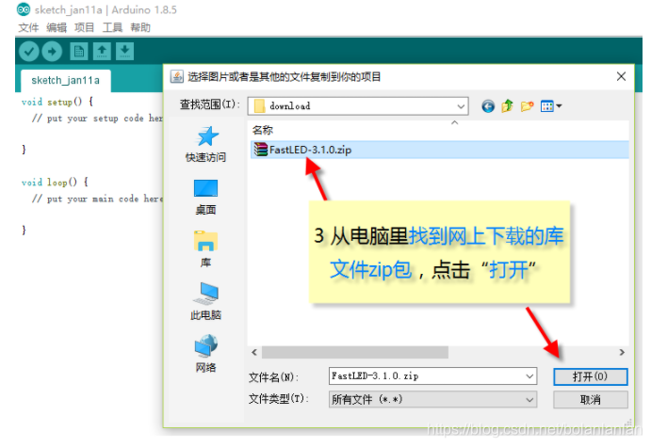Open the 编辑 menu
This screenshot has height=447, width=651.
57,28
